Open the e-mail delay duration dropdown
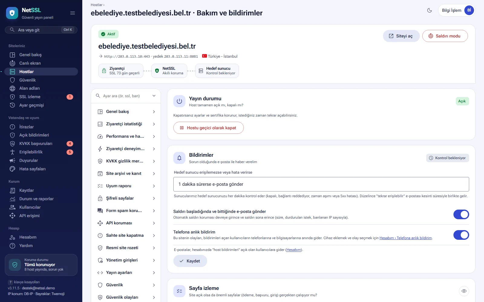This screenshot has width=484, height=302. point(321,184)
